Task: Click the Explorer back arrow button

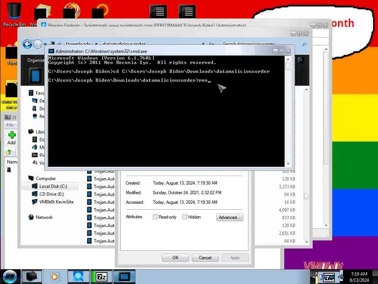Action: (x=27, y=44)
